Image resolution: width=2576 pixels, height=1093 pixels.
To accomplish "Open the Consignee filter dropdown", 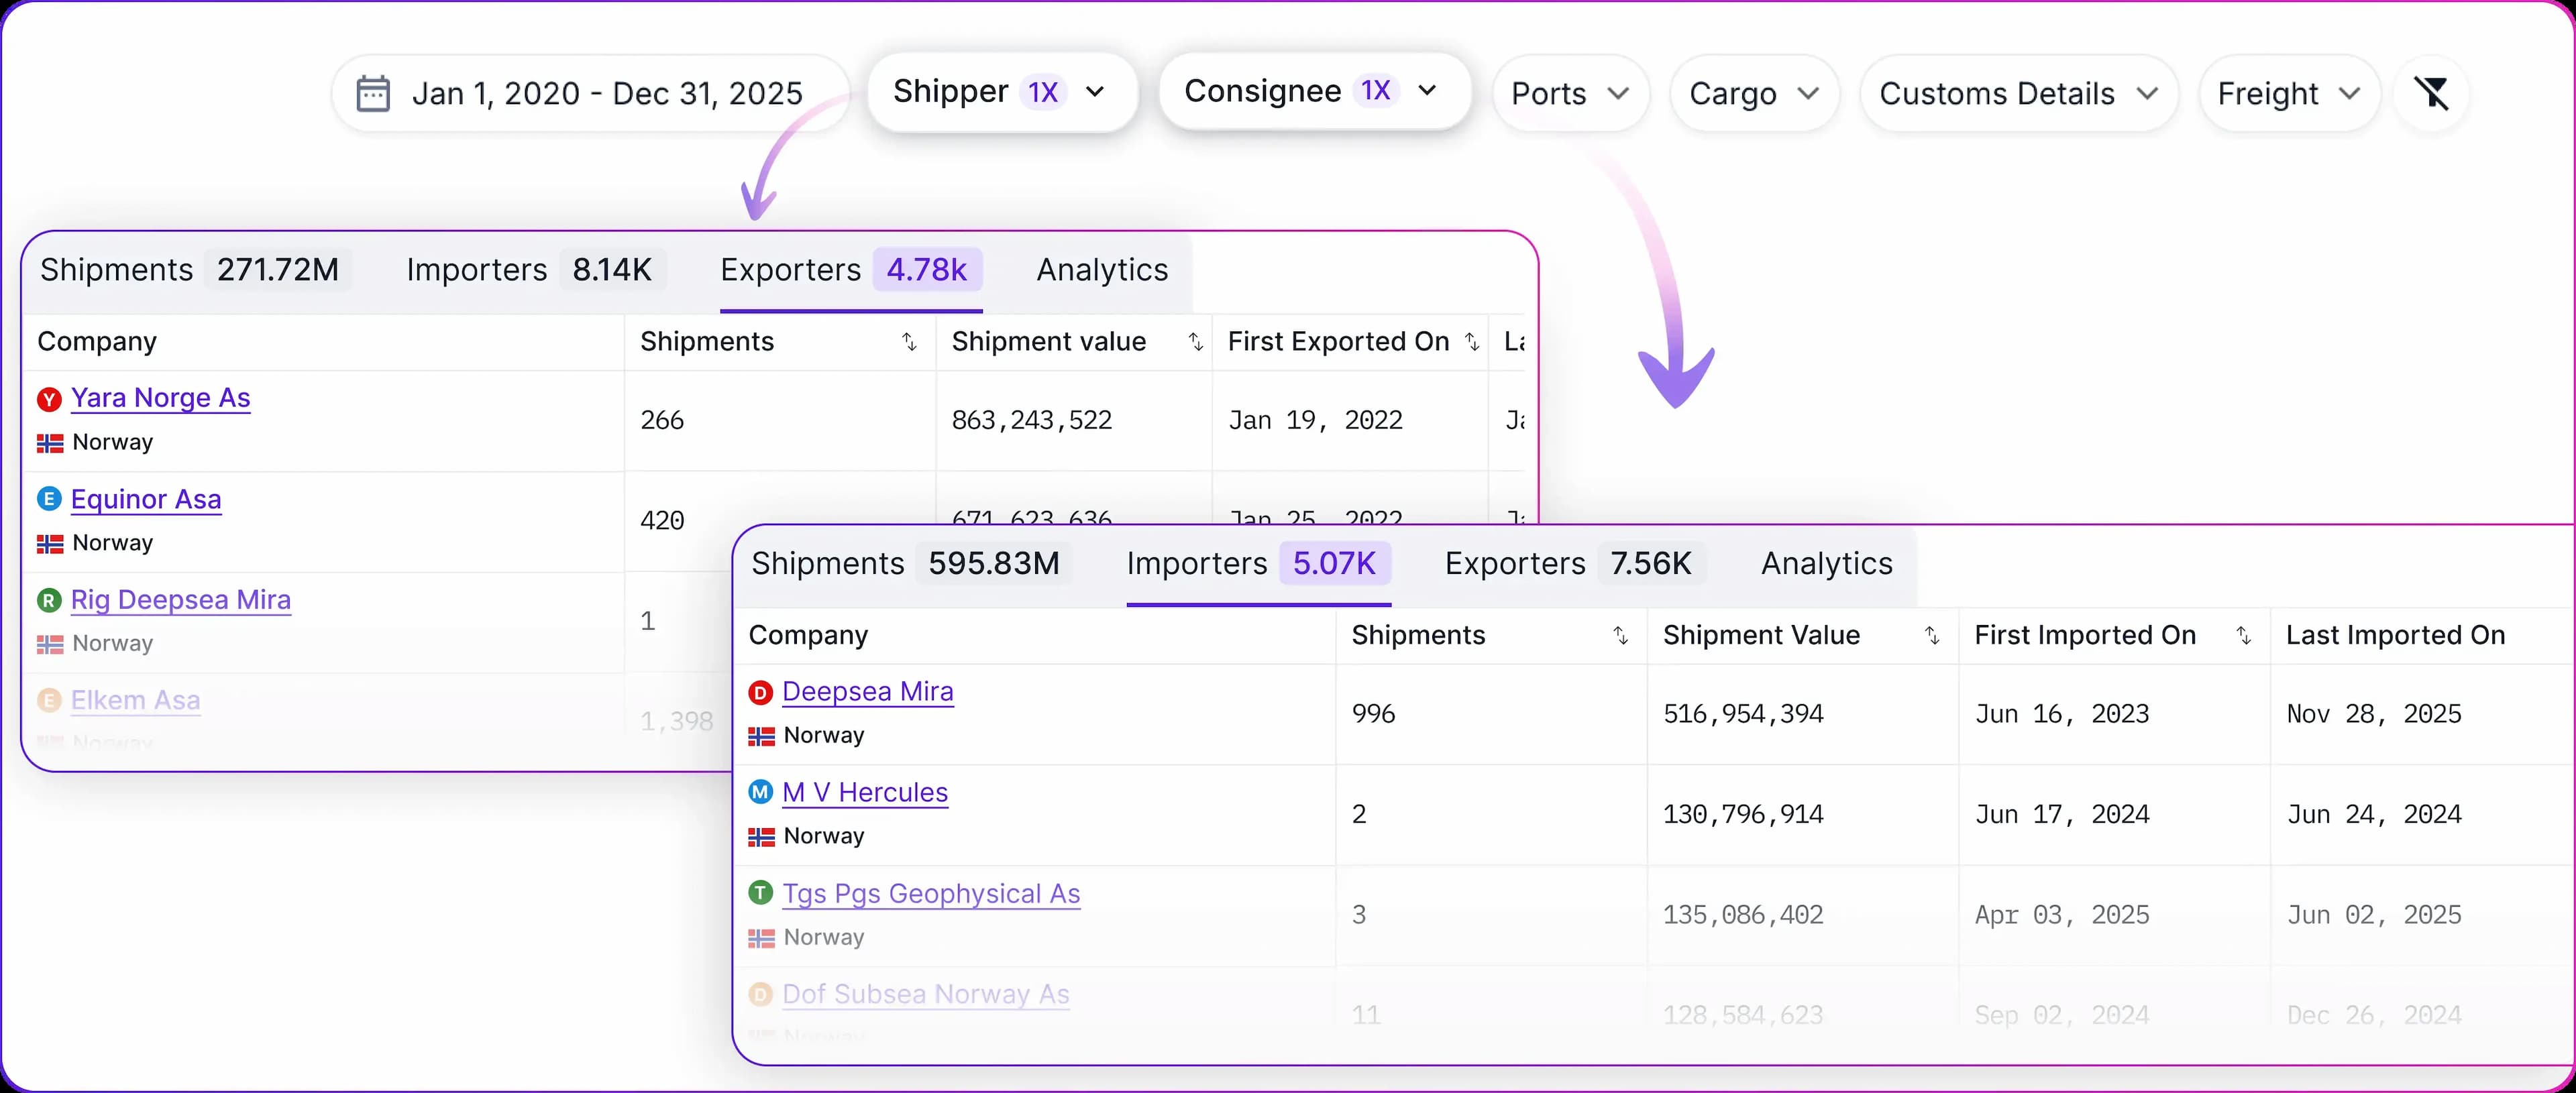I will 1314,92.
